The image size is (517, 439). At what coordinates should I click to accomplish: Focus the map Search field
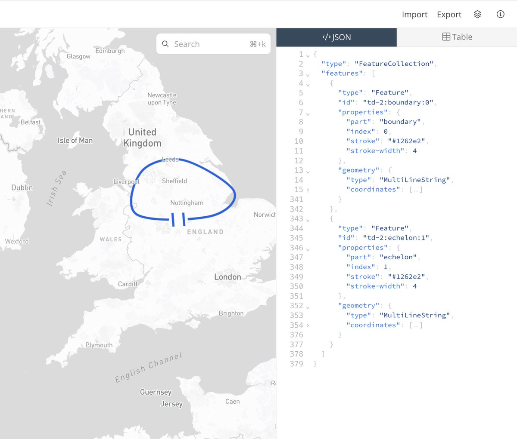(213, 44)
